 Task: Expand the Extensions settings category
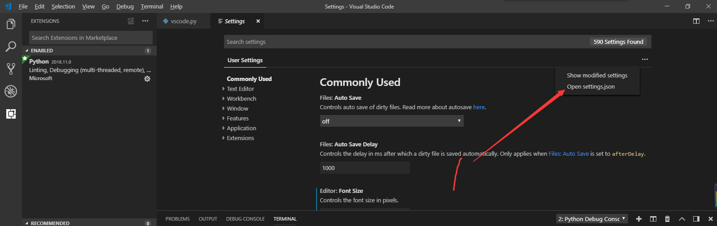(x=240, y=138)
